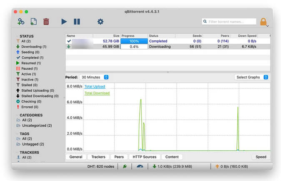Collapse the CATEGORIES section header
Image resolution: width=281 pixels, height=181 pixels.
31,115
